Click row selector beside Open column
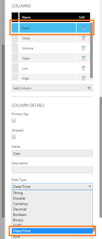This screenshot has width=102, height=239. [x=15, y=58]
